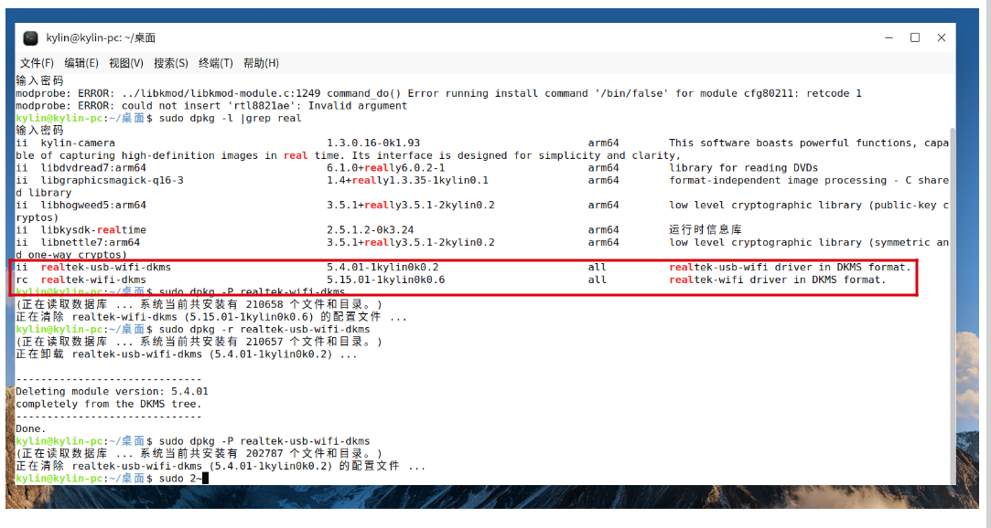
Task: Open the 搜索(S) menu
Action: (170, 63)
